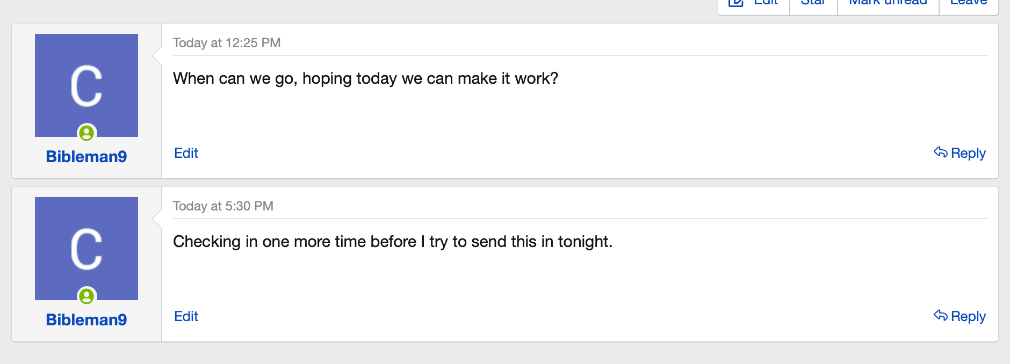Click the reply arrow icon on the 5:30 PM message
This screenshot has width=1010, height=364.
[x=940, y=316]
